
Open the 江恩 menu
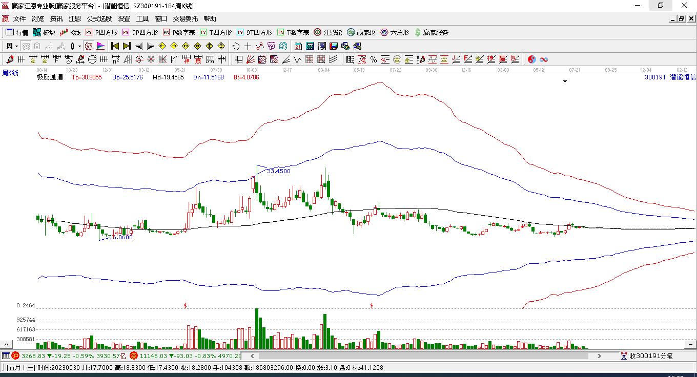[x=75, y=19]
